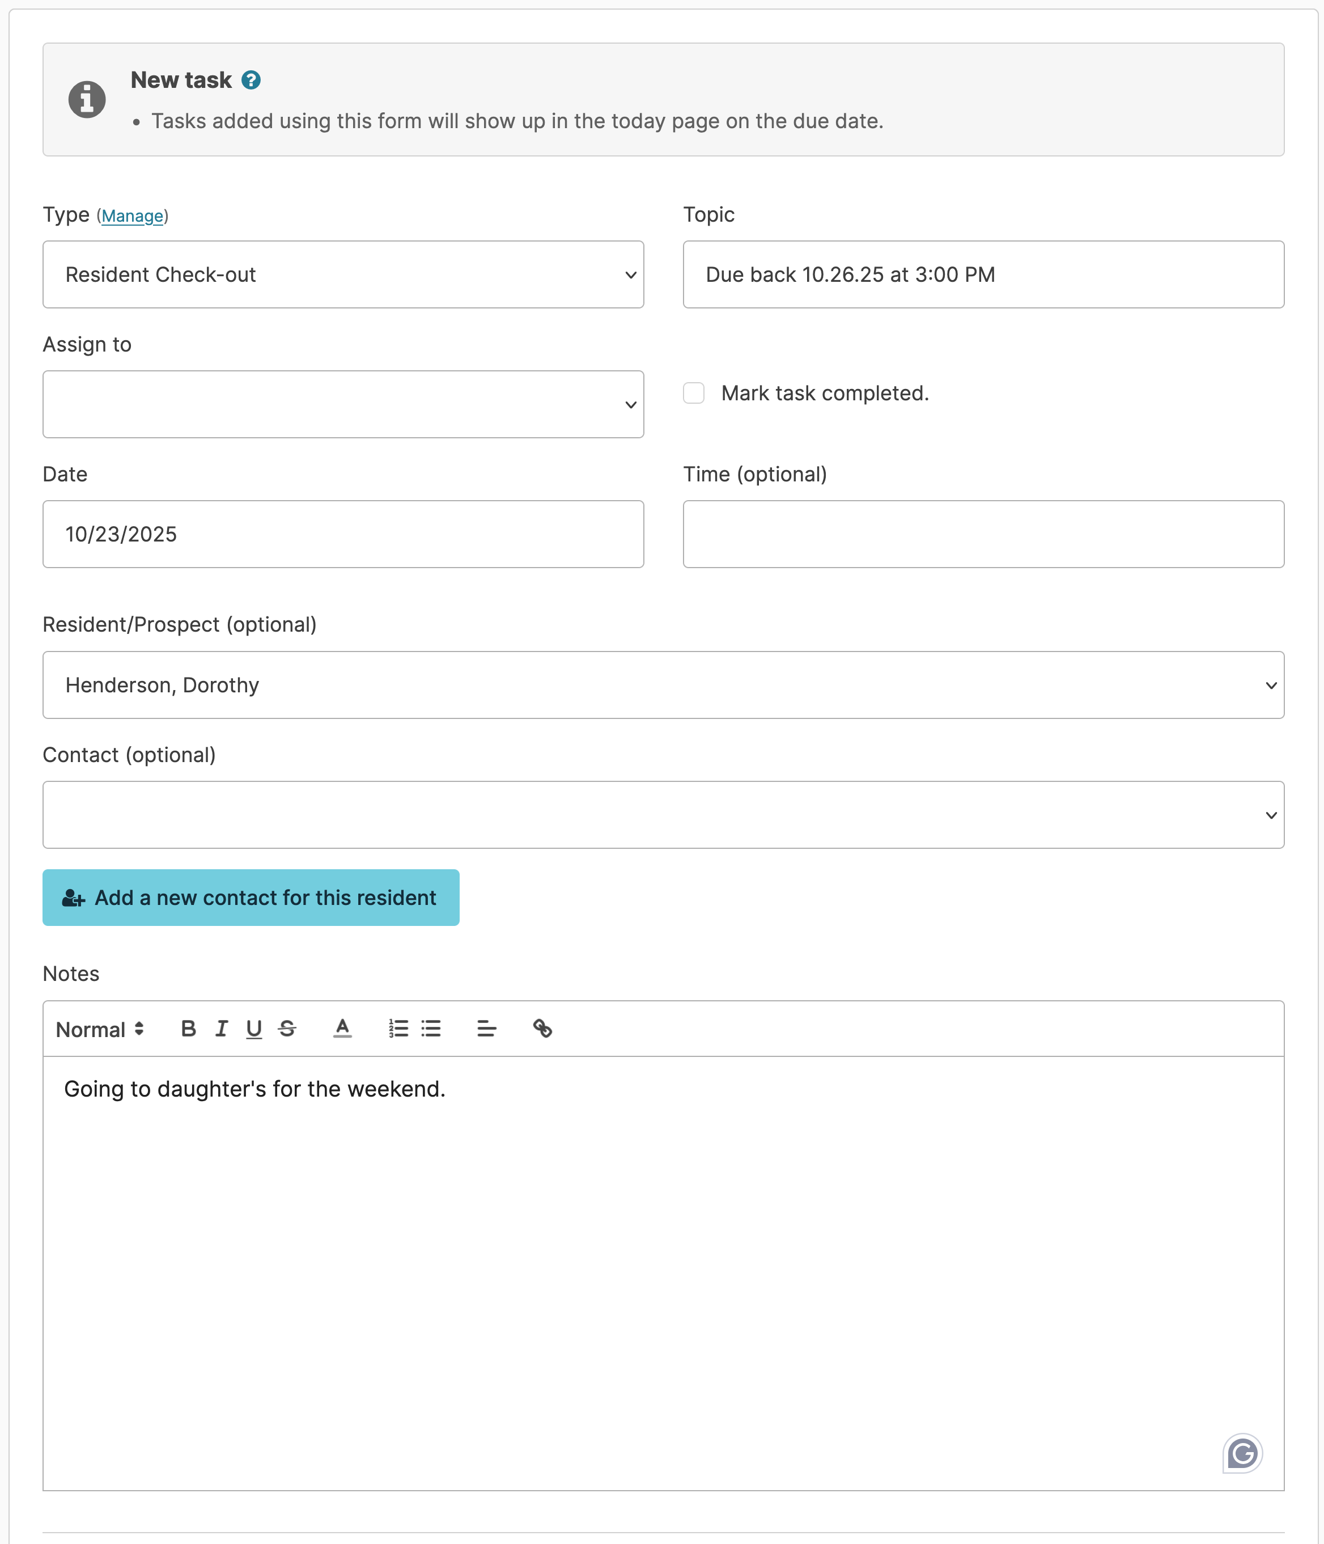This screenshot has height=1544, width=1324.
Task: Insert a bulleted list in Notes
Action: 431,1029
